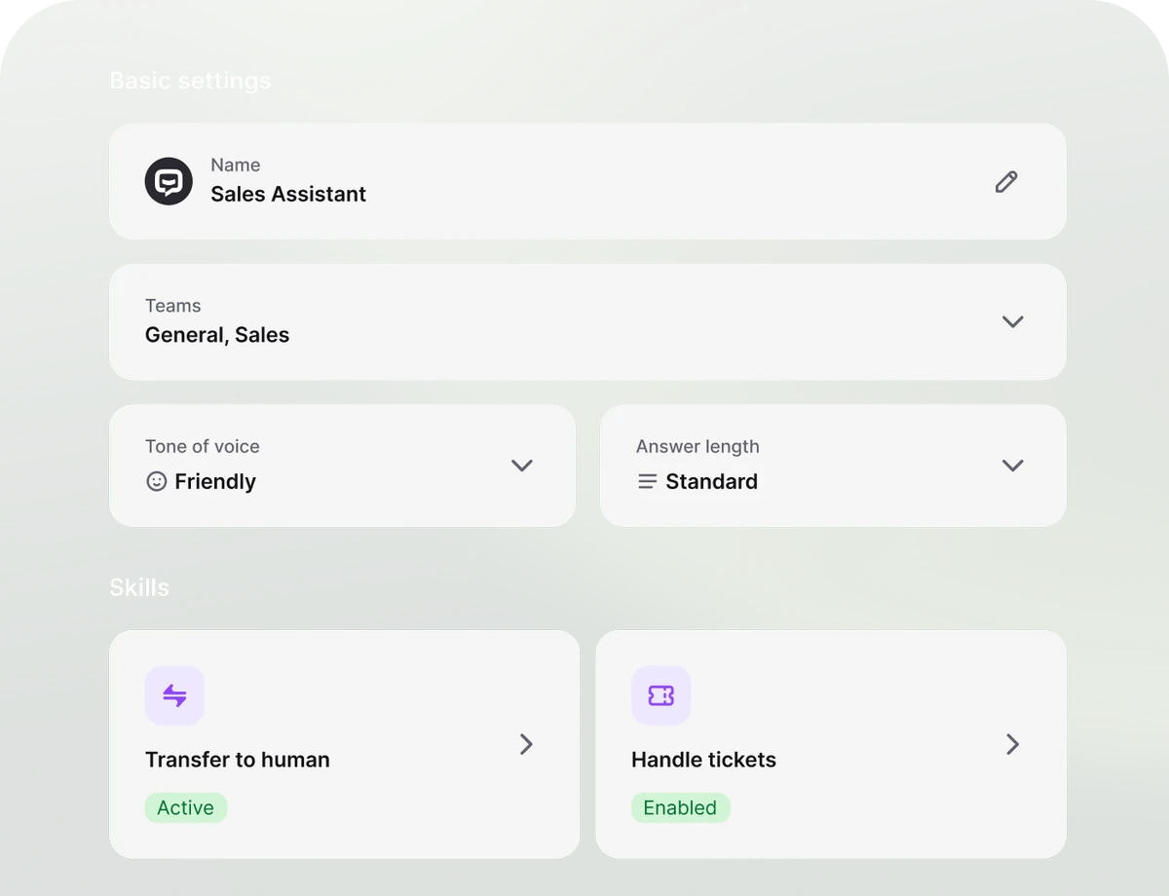
Task: Click the General, Sales teams value
Action: [217, 335]
